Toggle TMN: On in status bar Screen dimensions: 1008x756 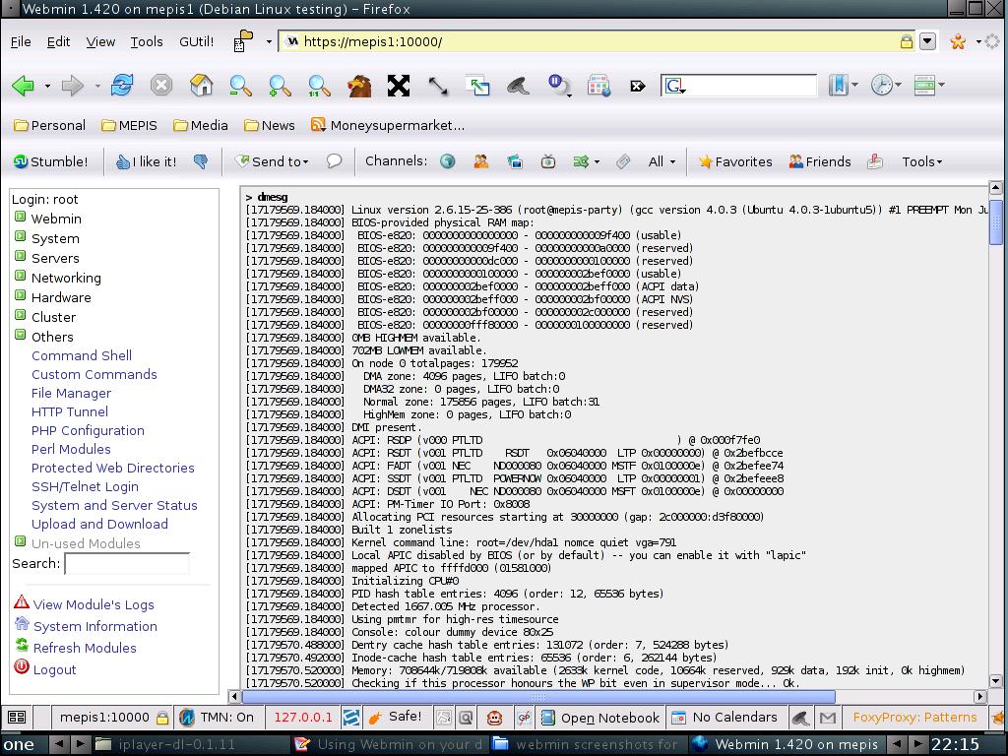216,718
